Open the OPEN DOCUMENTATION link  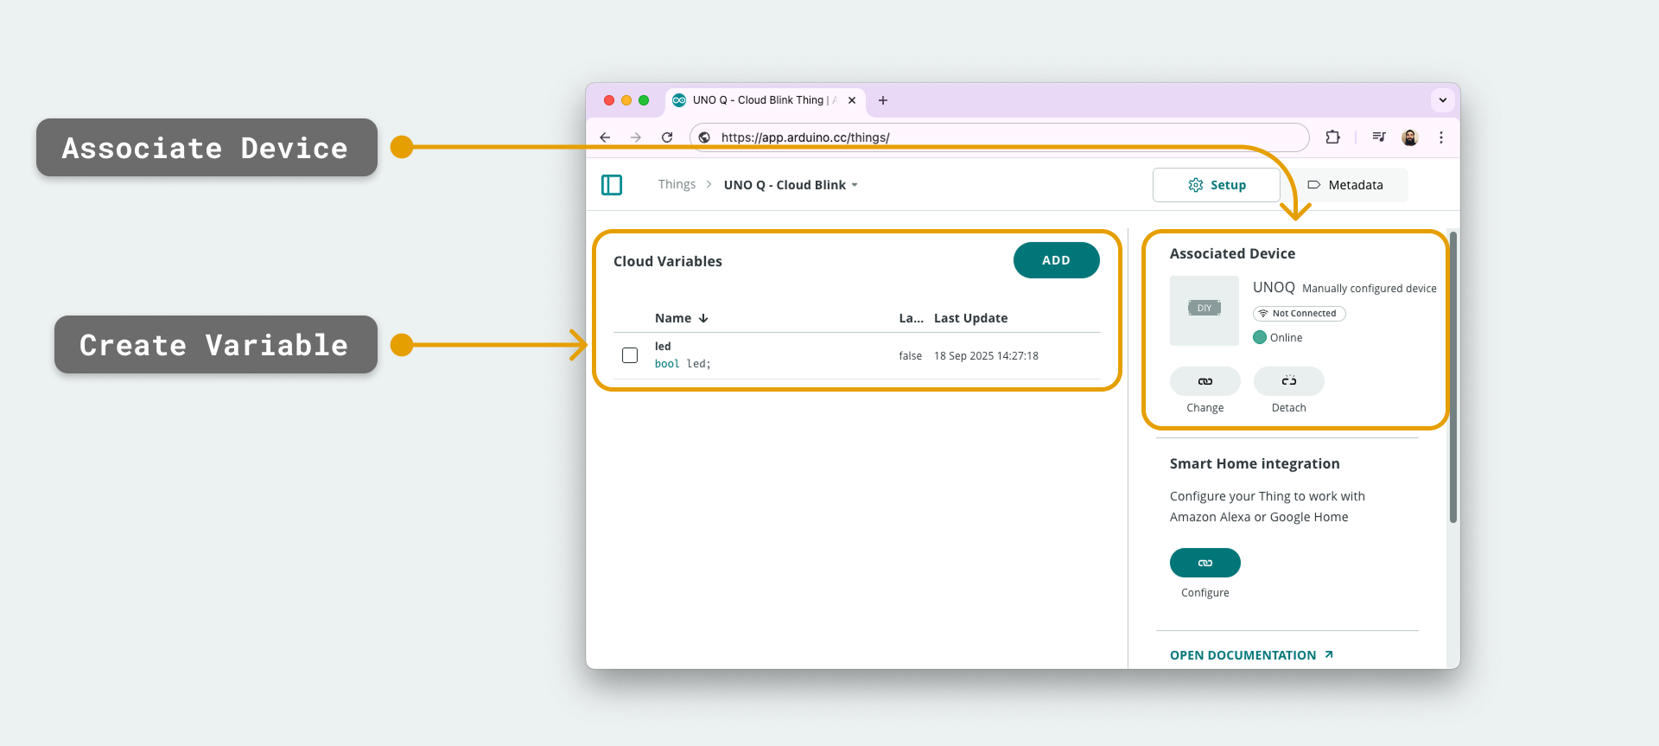[x=1251, y=655]
